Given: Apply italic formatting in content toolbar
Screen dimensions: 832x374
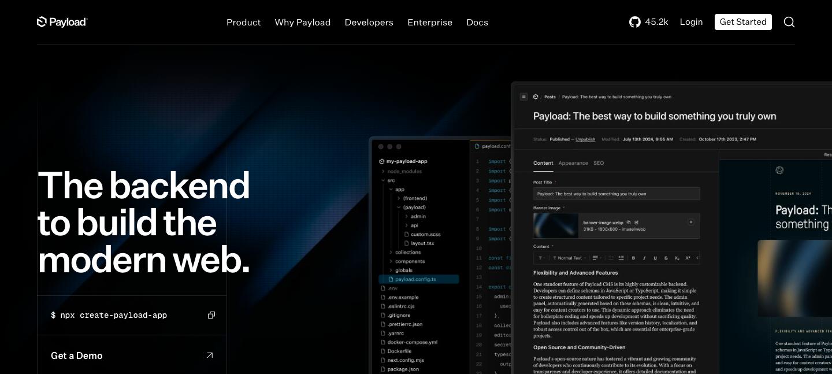Looking at the screenshot, I should [x=644, y=258].
